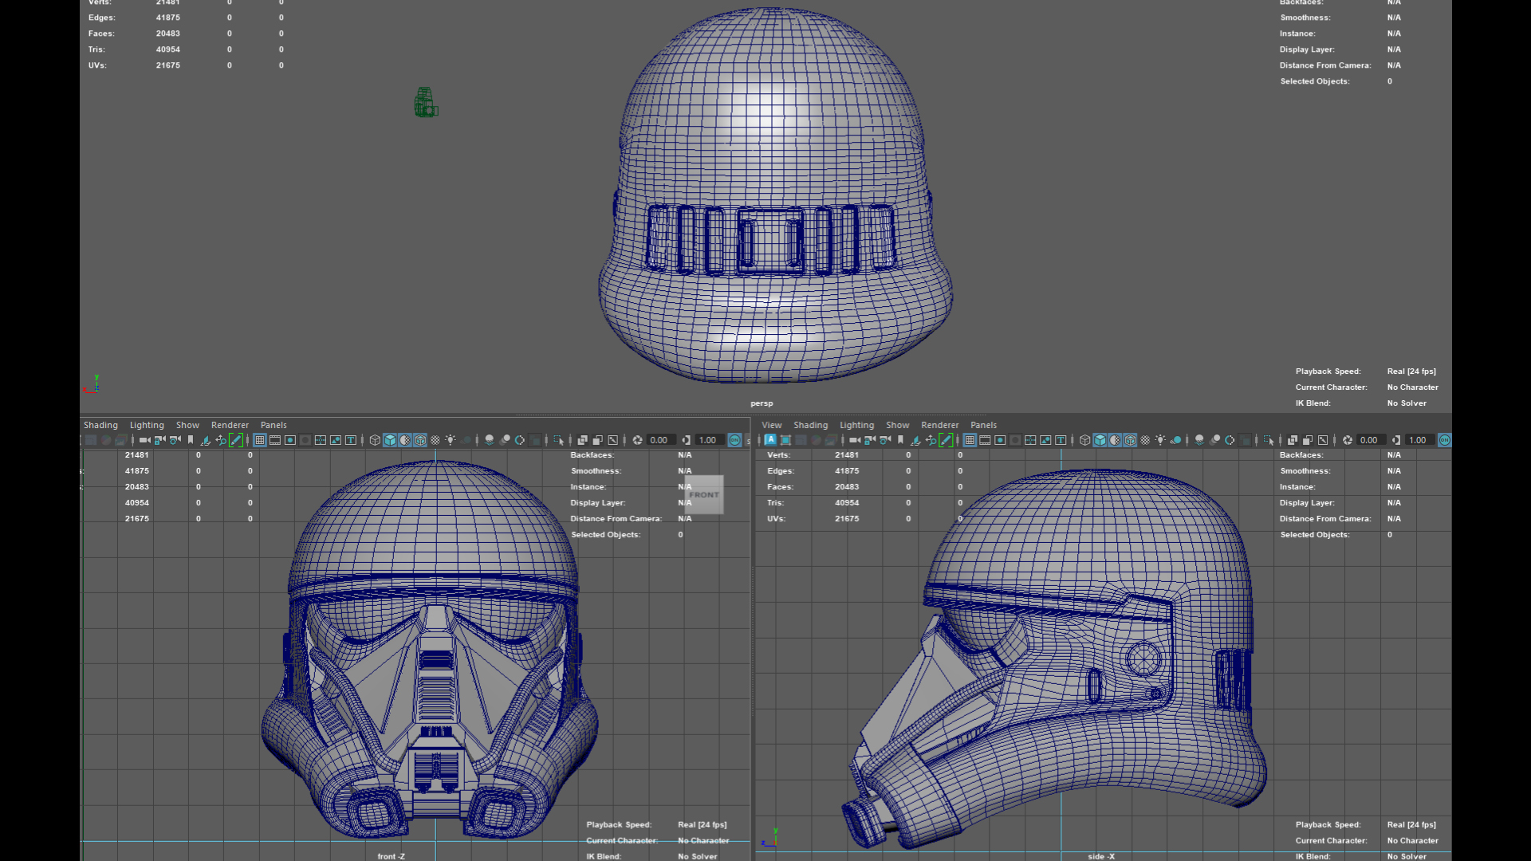Activate Grease Pencil tool in side view toolbar
Image resolution: width=1531 pixels, height=861 pixels.
[x=946, y=440]
